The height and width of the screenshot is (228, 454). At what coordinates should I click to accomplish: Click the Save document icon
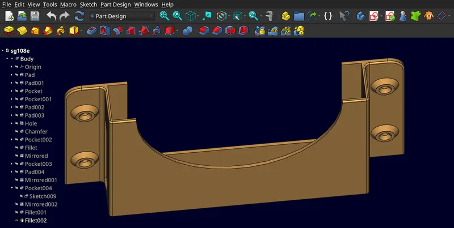coord(35,16)
